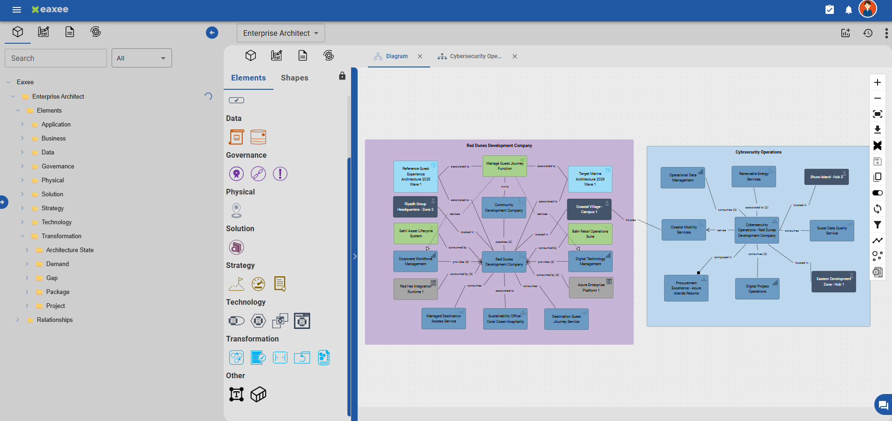This screenshot has width=892, height=421.
Task: Collapse the Elements folder
Action: click(x=18, y=111)
